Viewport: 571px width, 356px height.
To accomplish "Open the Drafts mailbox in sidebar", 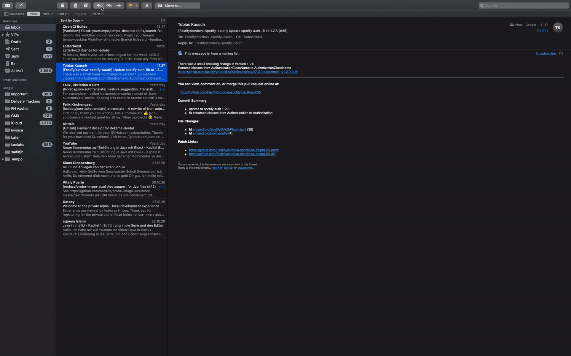I will point(28,42).
